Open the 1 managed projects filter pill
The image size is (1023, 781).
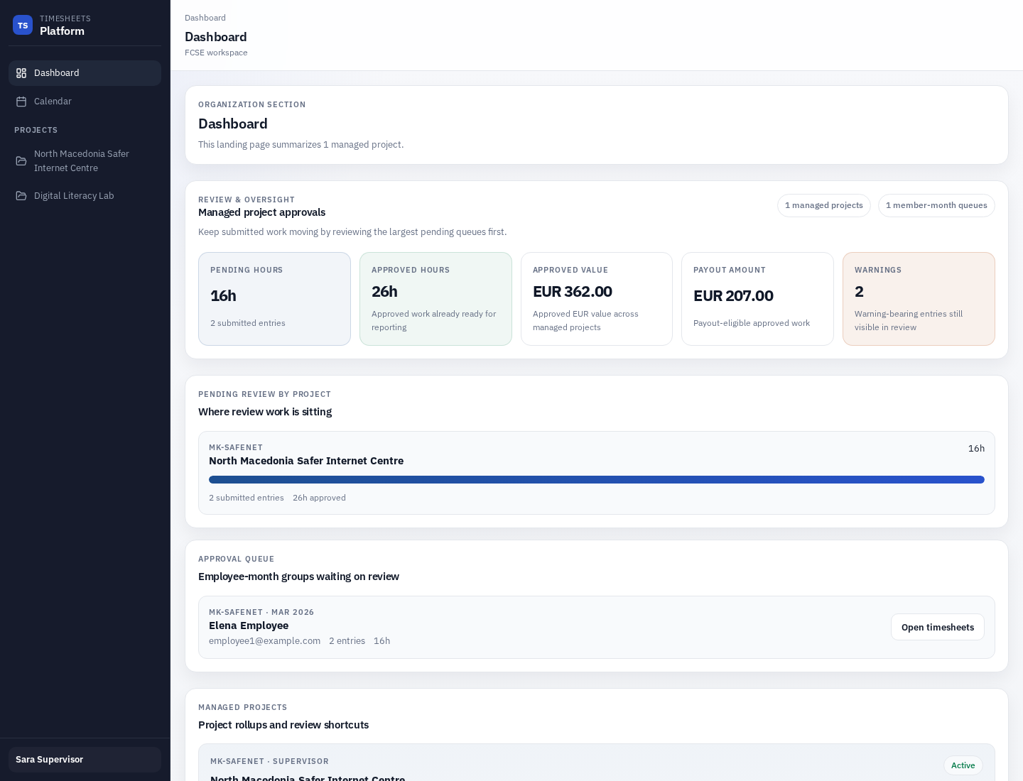pyautogui.click(x=824, y=205)
